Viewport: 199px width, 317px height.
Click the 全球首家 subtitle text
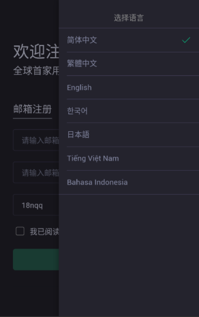pos(36,71)
